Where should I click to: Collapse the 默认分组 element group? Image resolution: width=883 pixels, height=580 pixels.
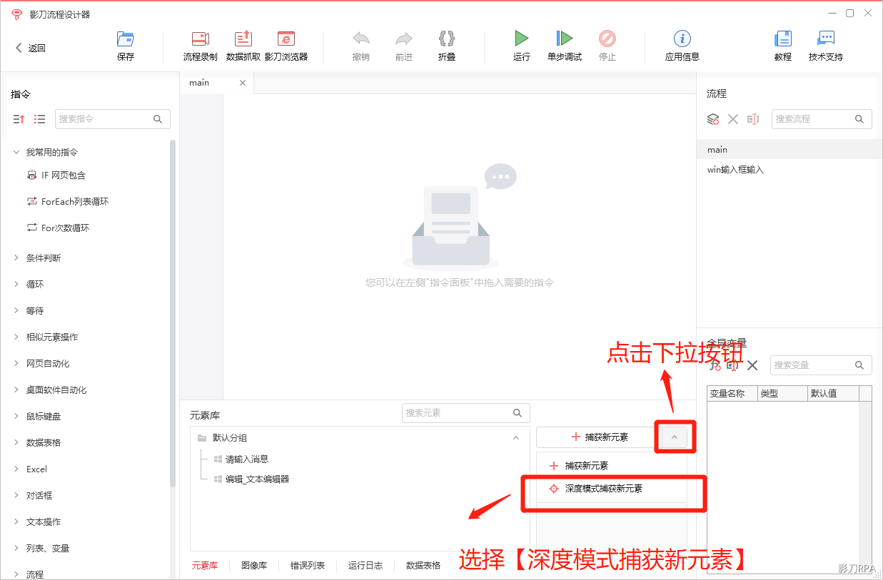coord(516,438)
